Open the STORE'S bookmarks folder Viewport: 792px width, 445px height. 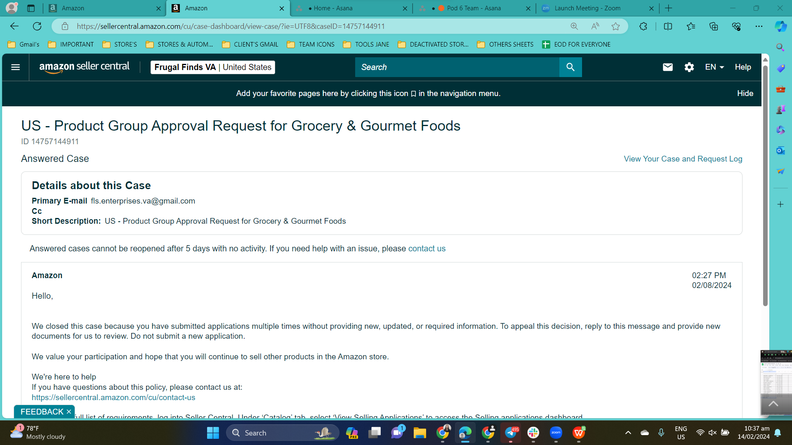(120, 44)
